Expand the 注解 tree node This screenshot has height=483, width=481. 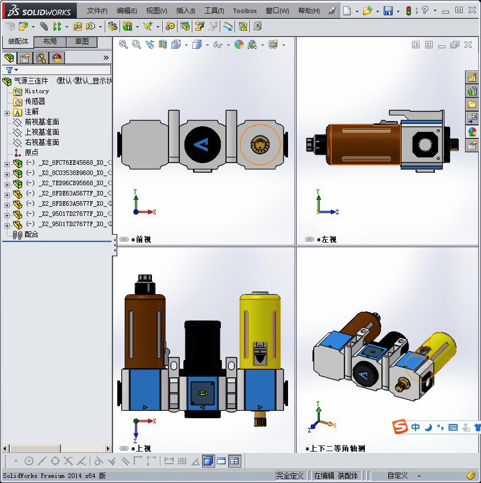(7, 113)
